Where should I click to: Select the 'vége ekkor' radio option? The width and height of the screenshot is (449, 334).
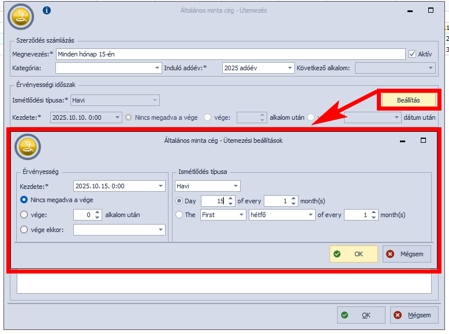point(24,230)
